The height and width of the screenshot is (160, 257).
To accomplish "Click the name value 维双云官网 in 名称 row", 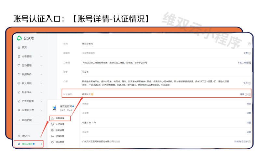I will click(x=88, y=44).
